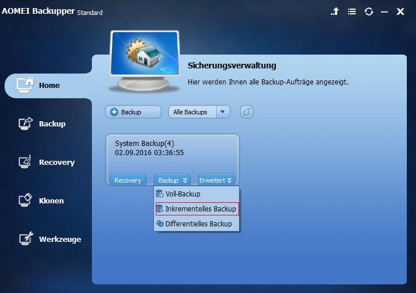Click the Inkrementelles Backup icon

[160, 209]
